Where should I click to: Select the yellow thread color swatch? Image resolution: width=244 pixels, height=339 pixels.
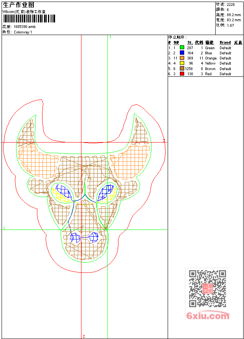click(182, 63)
